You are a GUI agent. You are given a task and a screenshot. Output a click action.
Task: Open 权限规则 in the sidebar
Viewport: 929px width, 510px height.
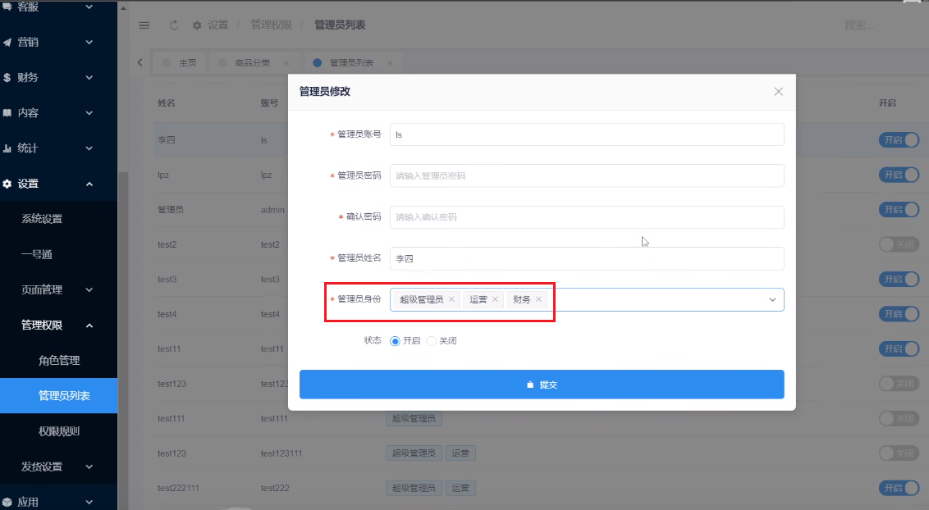tap(58, 431)
